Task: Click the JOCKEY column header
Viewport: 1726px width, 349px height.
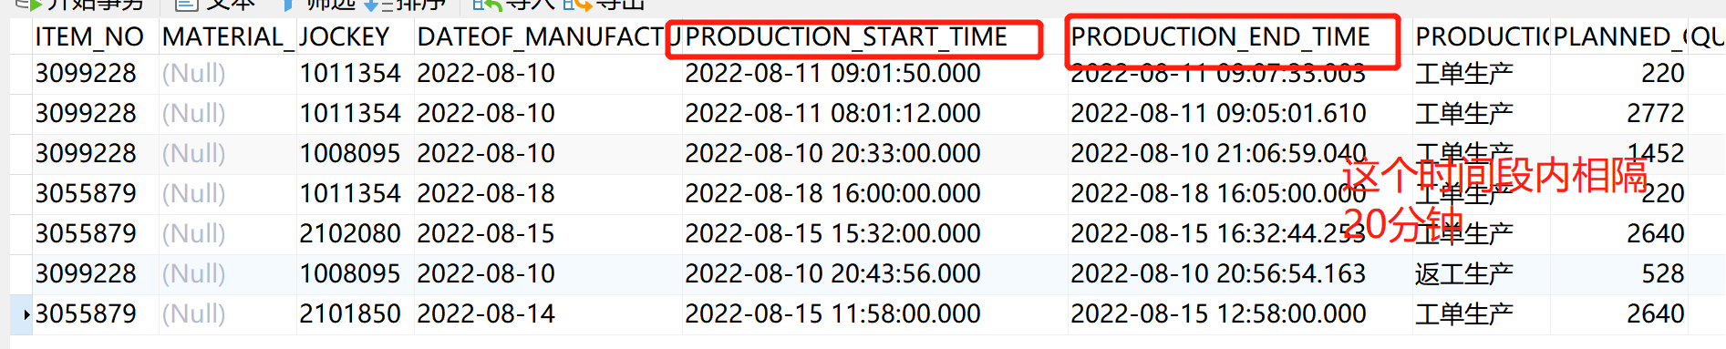Action: pos(345,36)
